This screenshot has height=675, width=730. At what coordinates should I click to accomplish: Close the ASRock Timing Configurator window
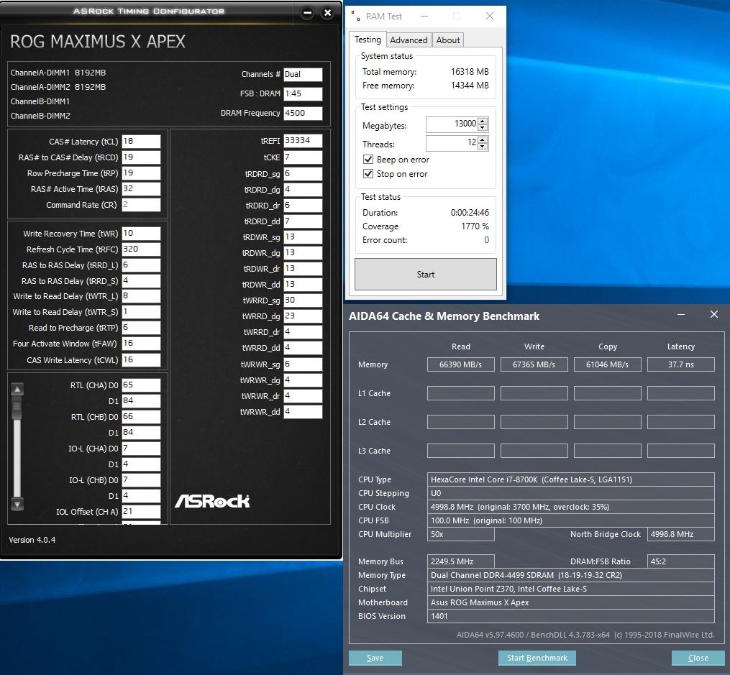328,13
